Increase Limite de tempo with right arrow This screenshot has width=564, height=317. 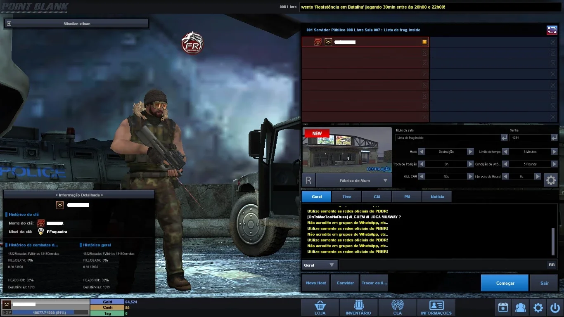click(x=554, y=151)
